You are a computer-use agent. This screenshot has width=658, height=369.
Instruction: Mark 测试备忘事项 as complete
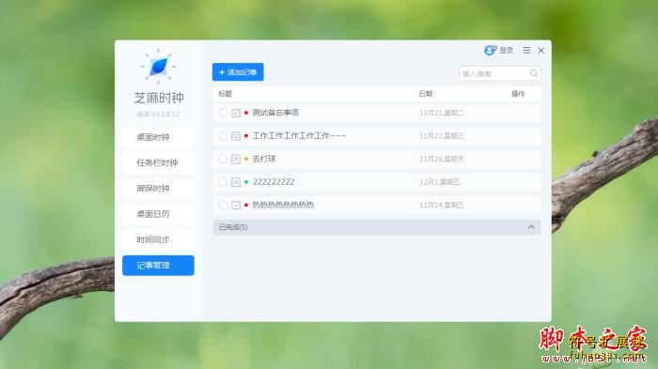[223, 113]
